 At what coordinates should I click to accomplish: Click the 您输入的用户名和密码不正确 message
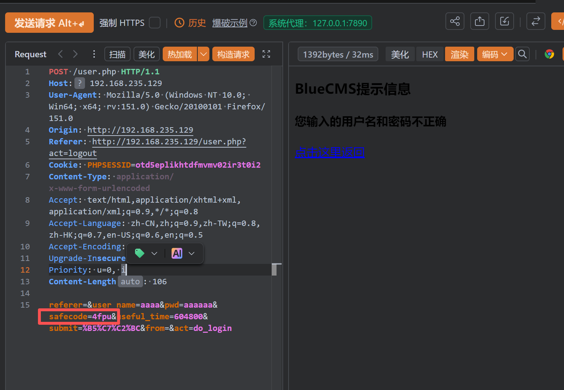click(x=371, y=121)
